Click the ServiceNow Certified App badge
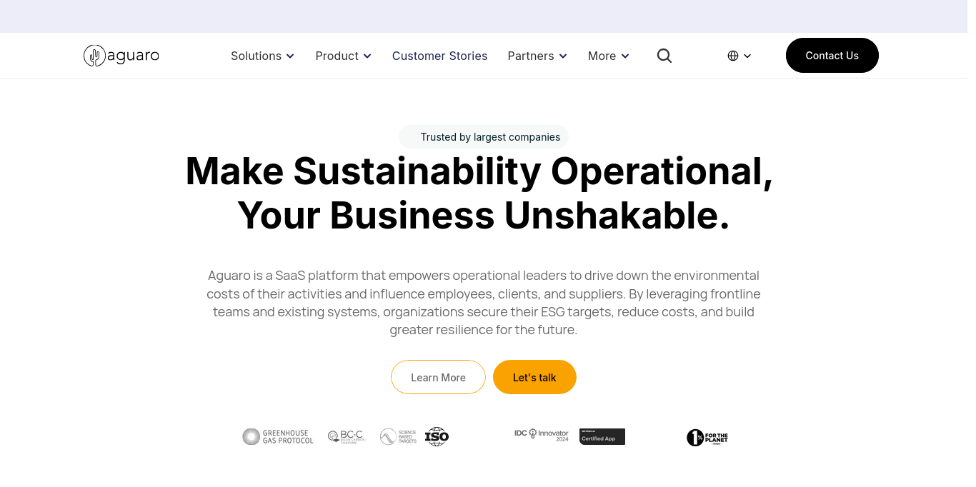976x487 pixels. [x=602, y=436]
